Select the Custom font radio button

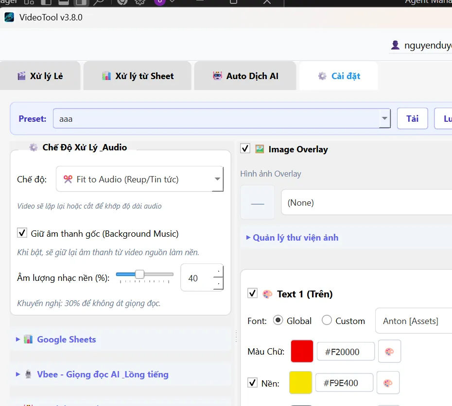[327, 321]
